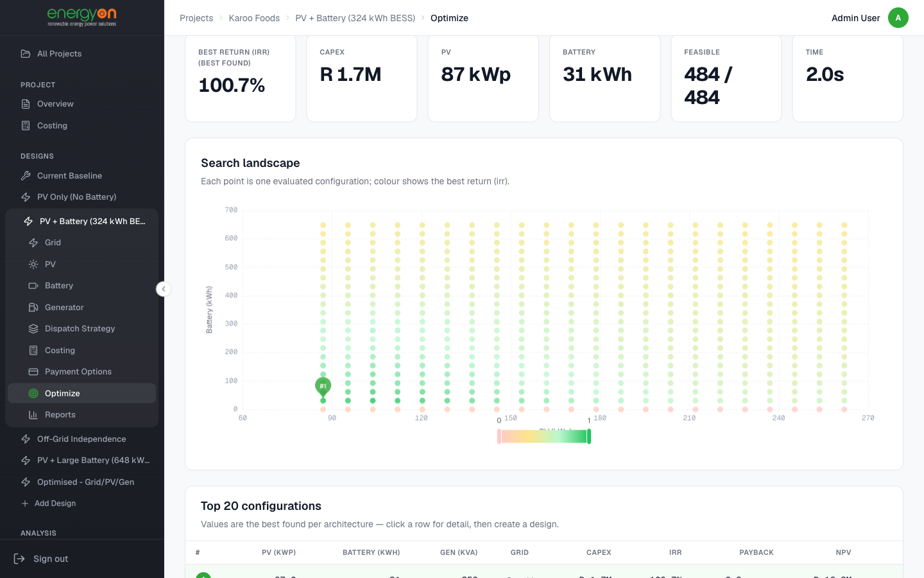
Task: Click the Sign out button
Action: (41, 559)
